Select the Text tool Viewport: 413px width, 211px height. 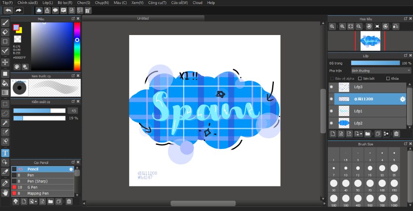tap(5, 153)
